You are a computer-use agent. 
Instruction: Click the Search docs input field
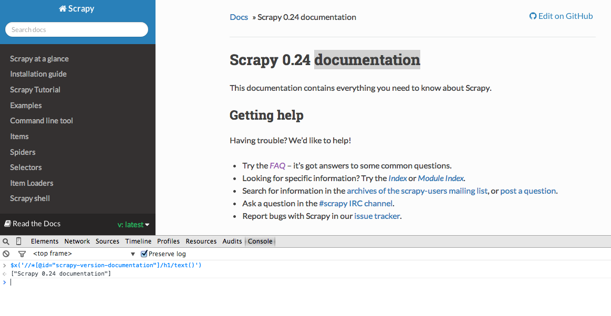[x=77, y=29]
